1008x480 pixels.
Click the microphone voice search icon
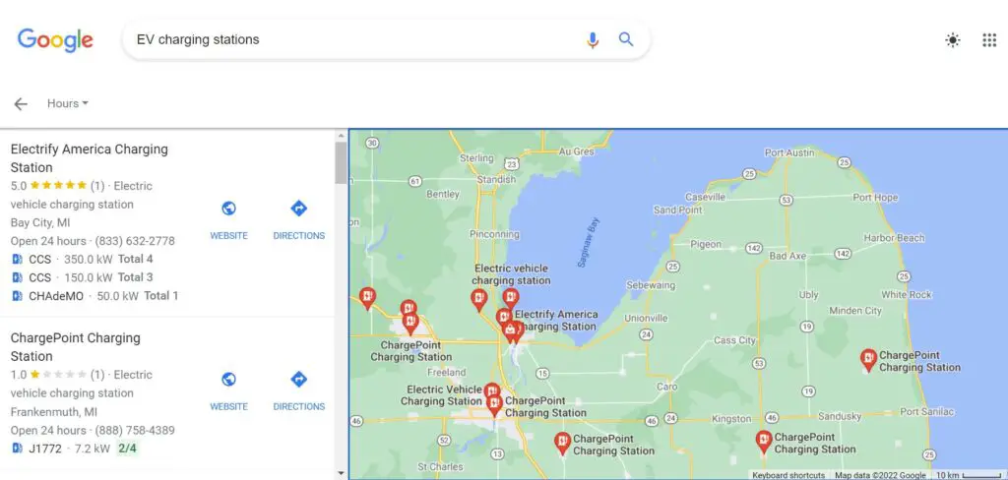(x=592, y=40)
